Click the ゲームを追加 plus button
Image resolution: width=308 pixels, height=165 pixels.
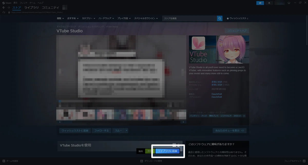[x=10, y=161]
